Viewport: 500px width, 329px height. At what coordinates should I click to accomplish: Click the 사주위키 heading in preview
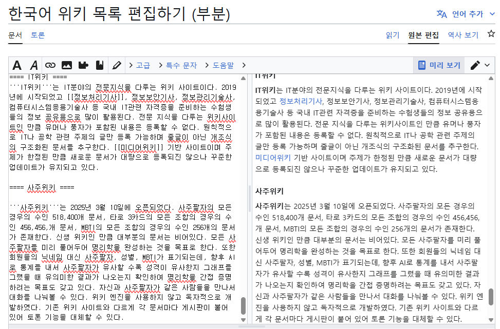pyautogui.click(x=269, y=191)
